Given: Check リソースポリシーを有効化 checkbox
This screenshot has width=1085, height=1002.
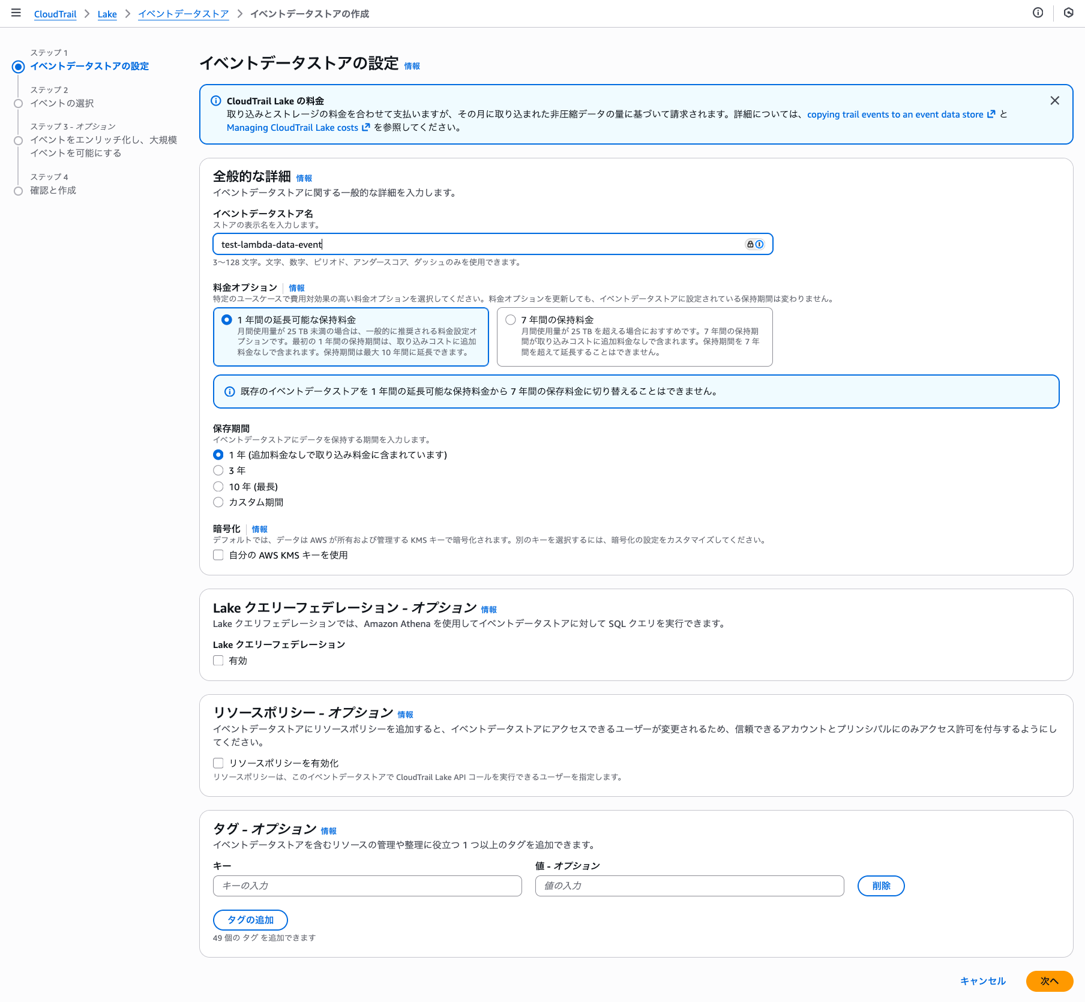Looking at the screenshot, I should 218,763.
